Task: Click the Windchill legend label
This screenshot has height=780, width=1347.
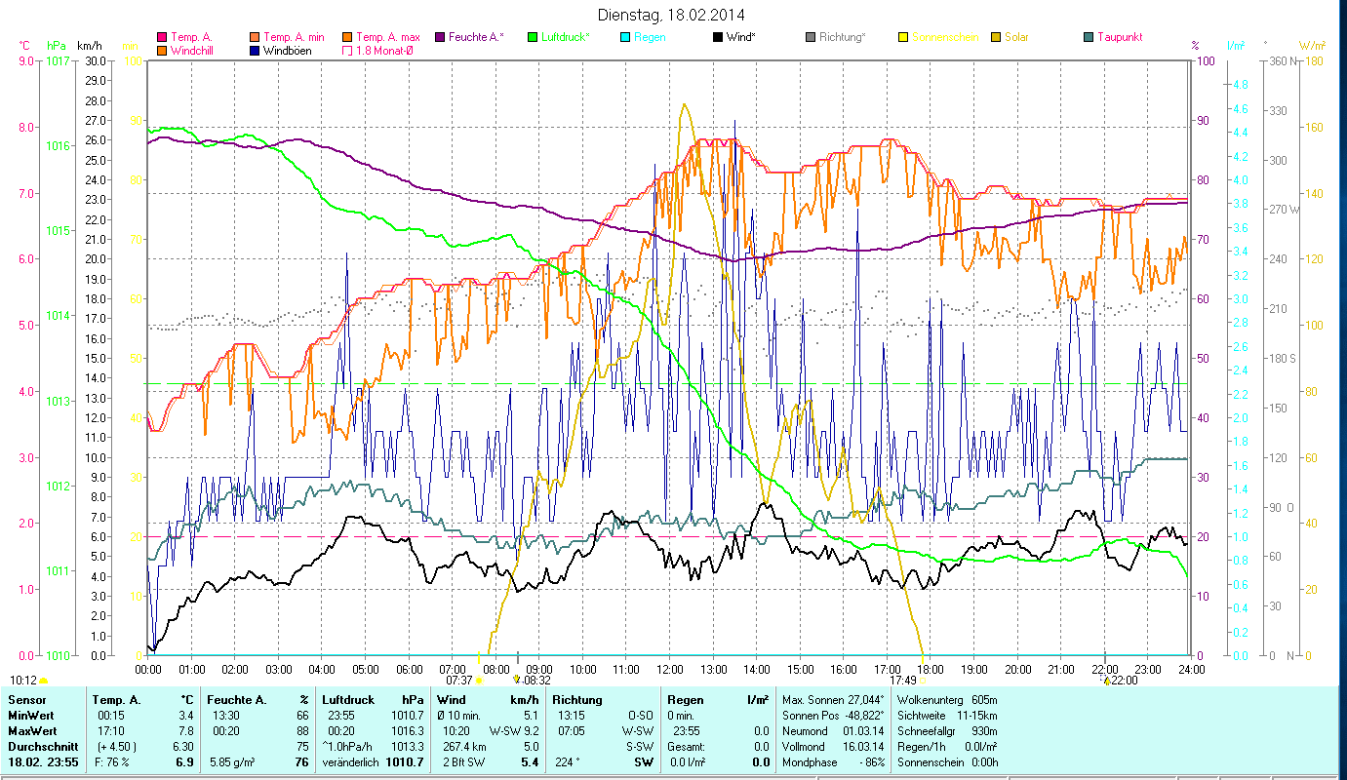Action: coord(194,51)
